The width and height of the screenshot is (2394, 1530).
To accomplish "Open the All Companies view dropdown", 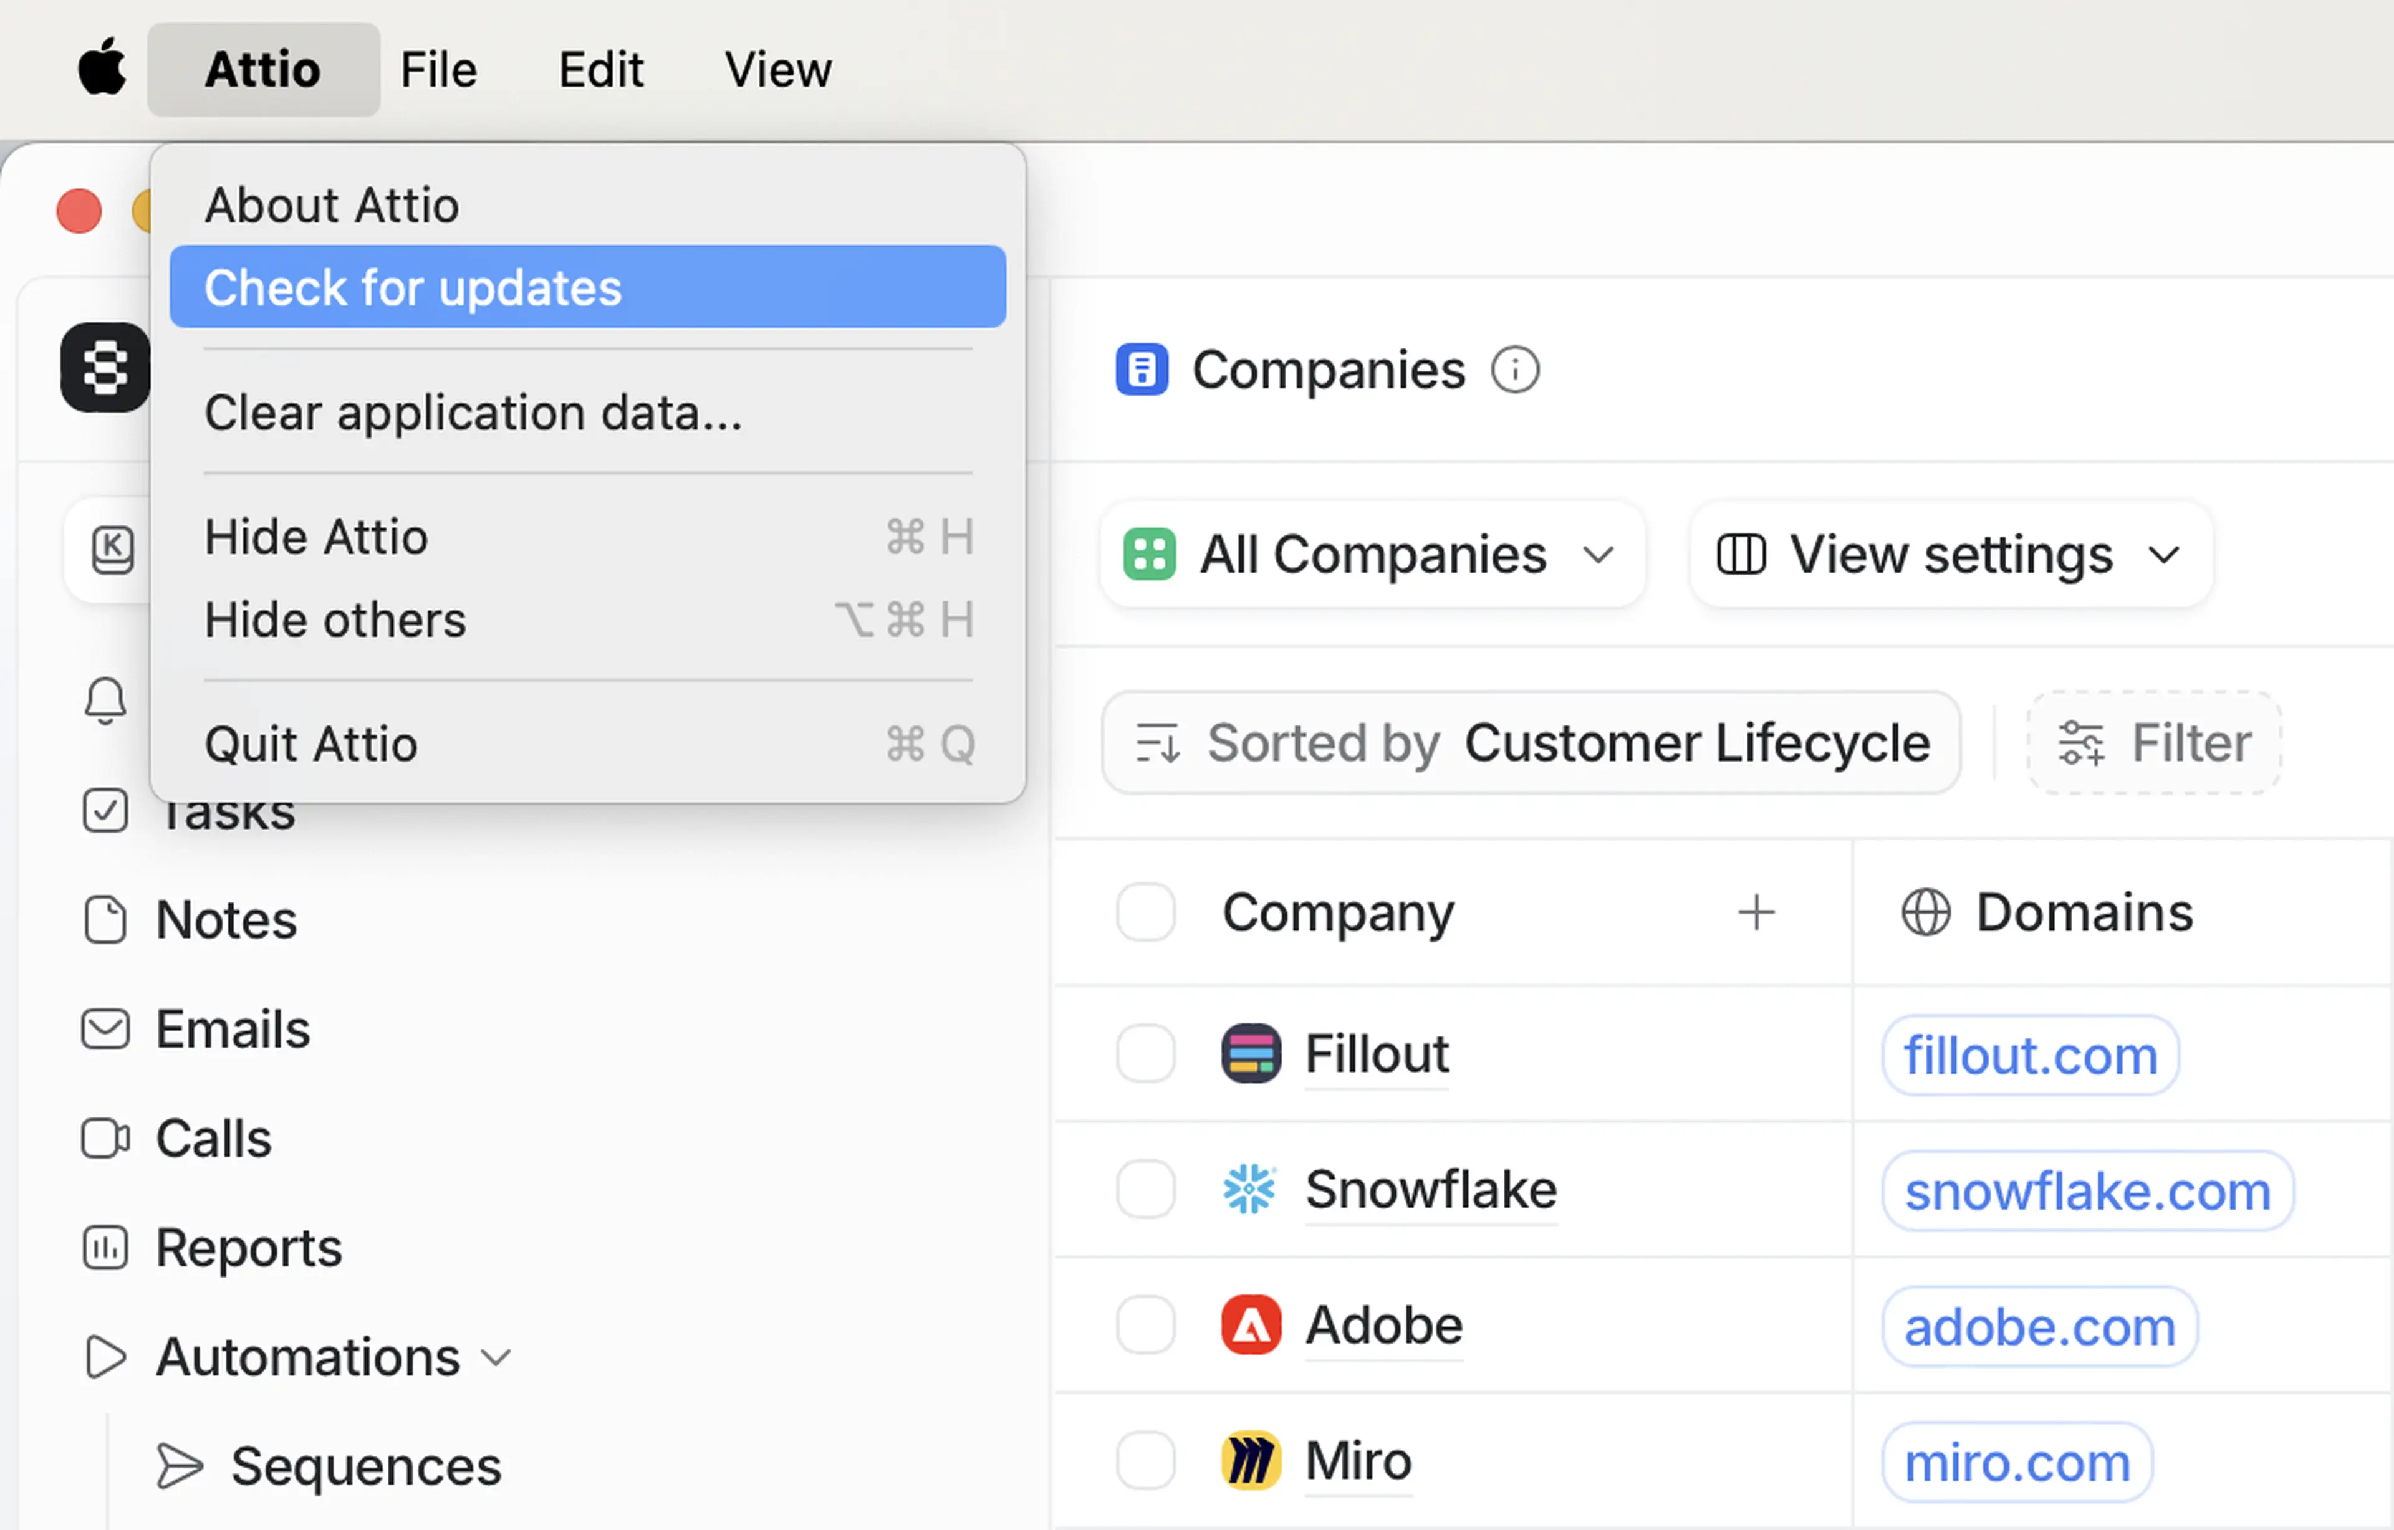I will pos(1371,555).
